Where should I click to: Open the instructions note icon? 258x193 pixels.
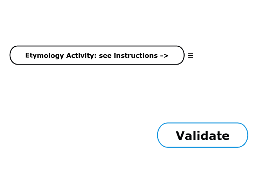(x=190, y=56)
